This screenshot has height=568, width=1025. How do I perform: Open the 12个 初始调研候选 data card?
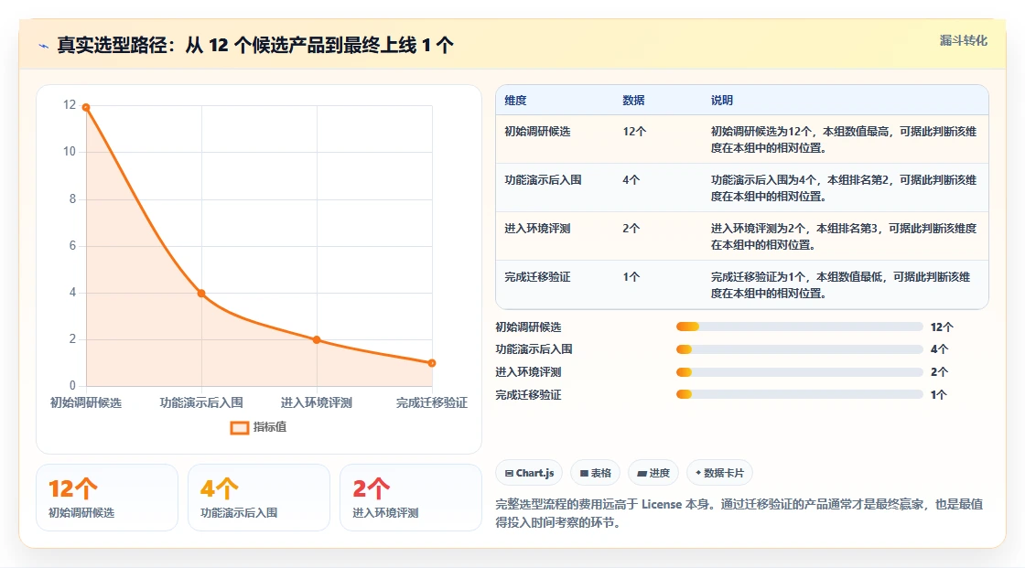(107, 498)
